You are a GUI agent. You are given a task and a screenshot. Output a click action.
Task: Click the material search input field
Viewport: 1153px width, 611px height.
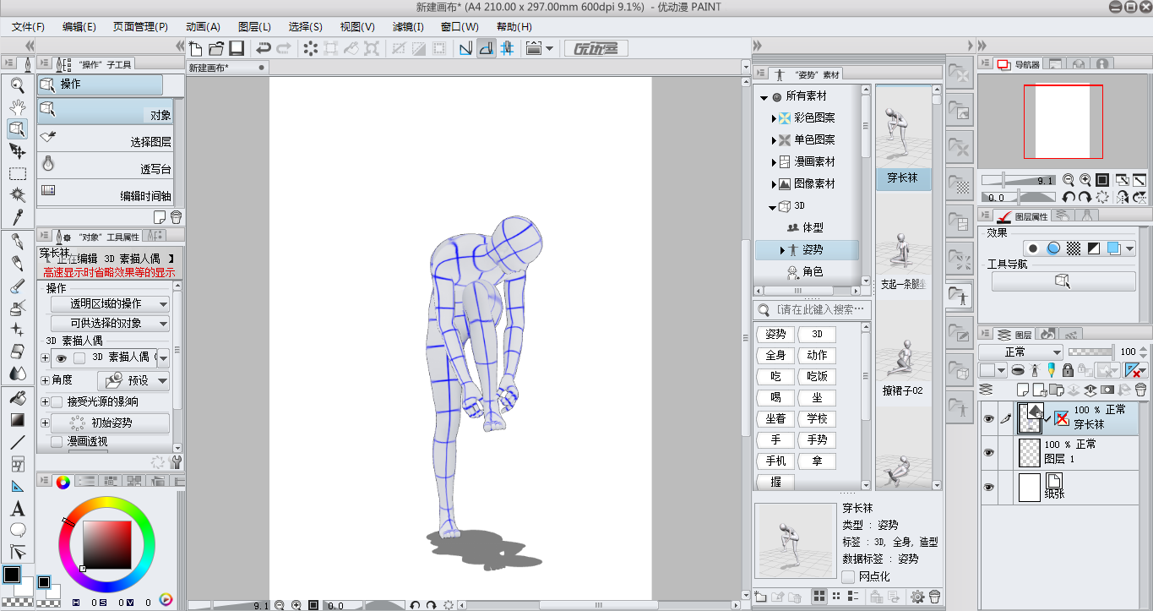click(x=822, y=309)
